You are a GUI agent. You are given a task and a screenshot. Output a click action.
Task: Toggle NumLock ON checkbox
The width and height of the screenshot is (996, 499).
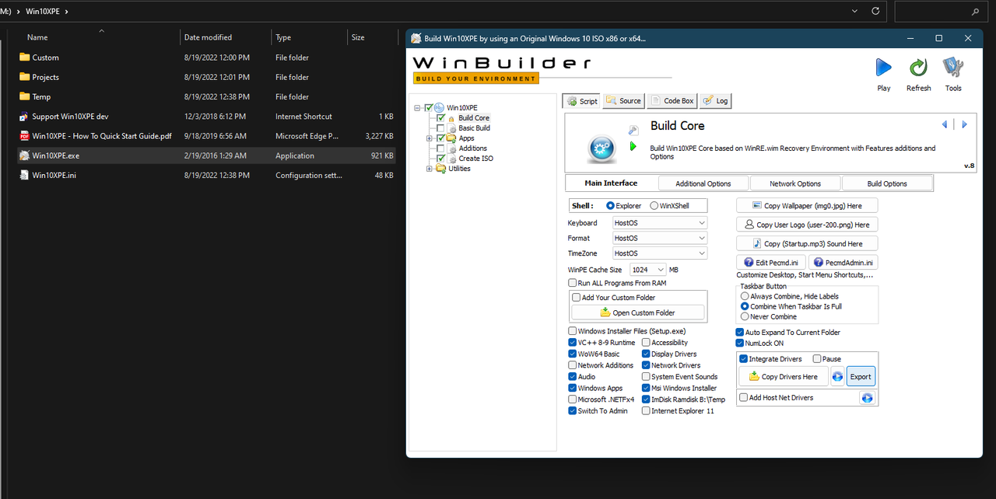pos(740,343)
